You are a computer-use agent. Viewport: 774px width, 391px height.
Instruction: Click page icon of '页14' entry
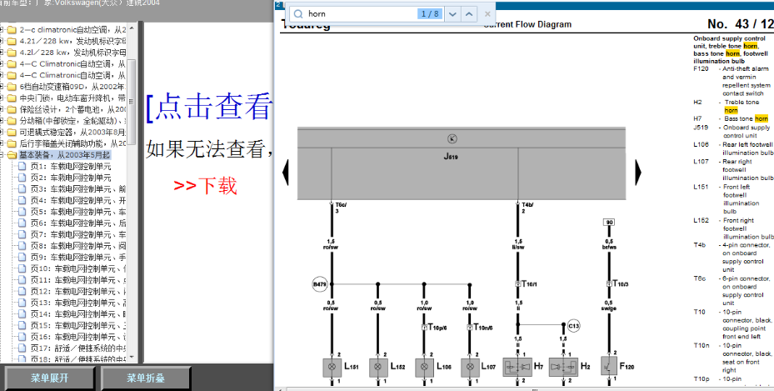[22, 314]
